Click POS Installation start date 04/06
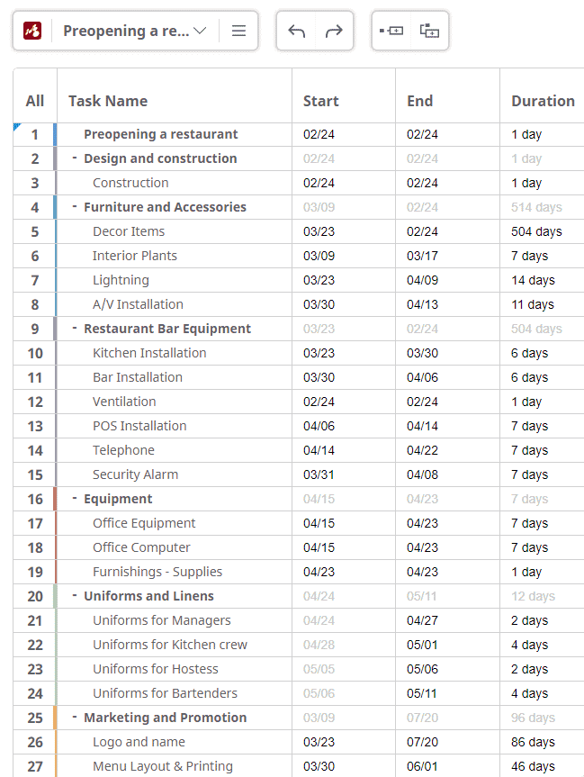 (319, 426)
